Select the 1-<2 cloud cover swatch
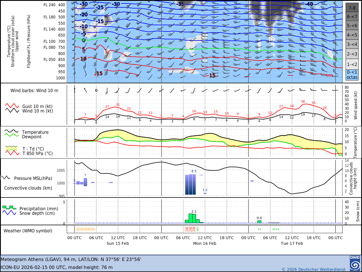The image size is (362, 272). 352,64
